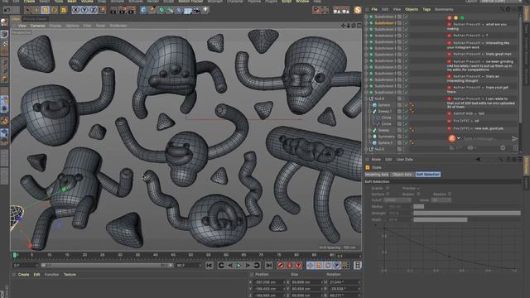Click the chat send arrow icon
Viewport: 530px width, 298px height.
pos(514,138)
